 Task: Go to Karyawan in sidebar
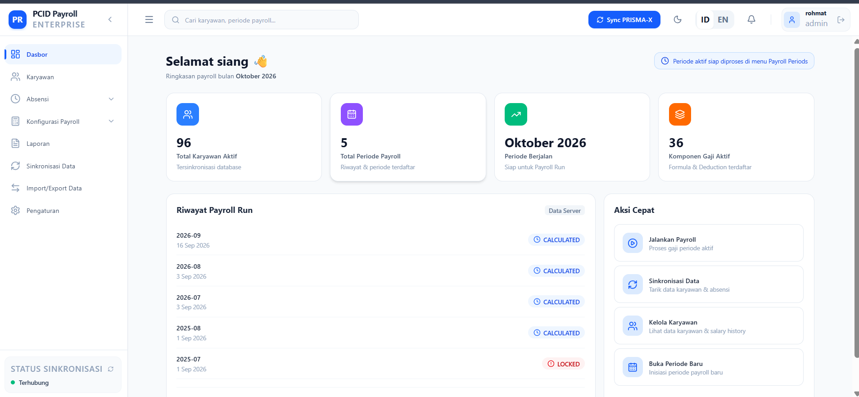click(x=63, y=77)
